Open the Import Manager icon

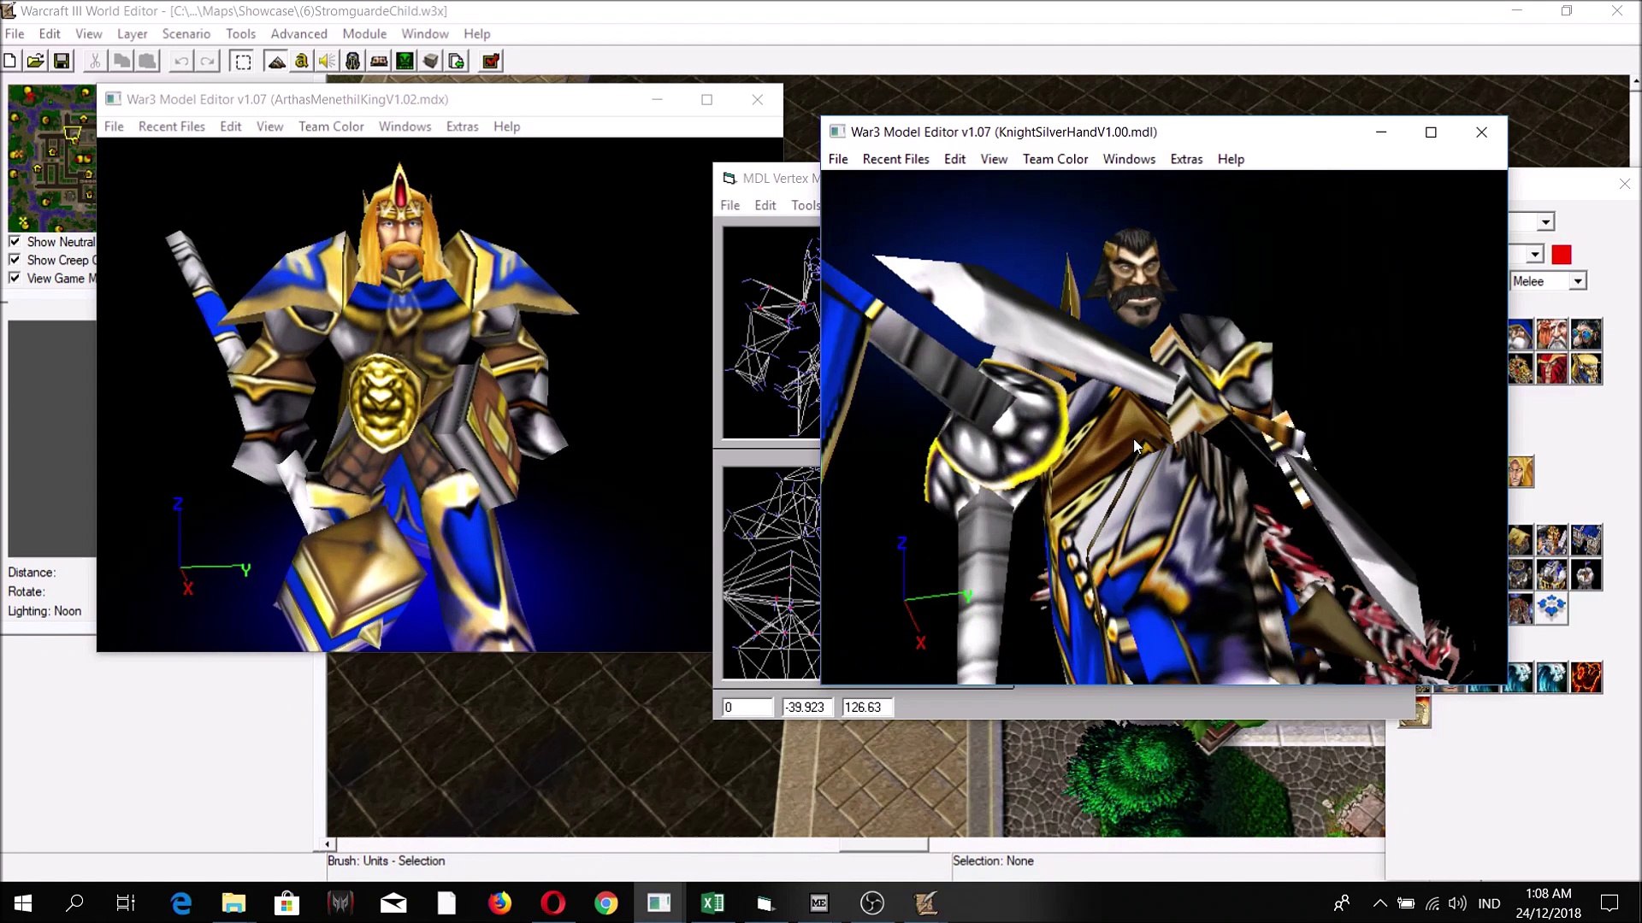[457, 61]
